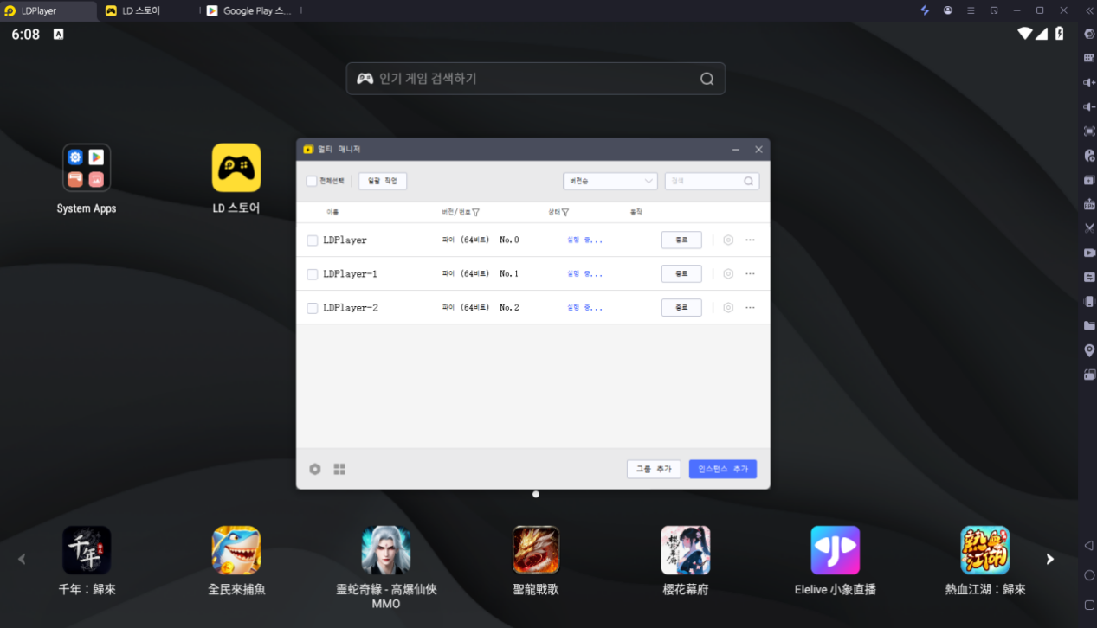The image size is (1097, 628).
Task: Click install APK icon in right sidebar
Action: click(x=1089, y=204)
